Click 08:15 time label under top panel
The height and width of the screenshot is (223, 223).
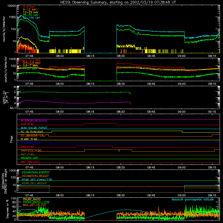(x=90, y=56)
